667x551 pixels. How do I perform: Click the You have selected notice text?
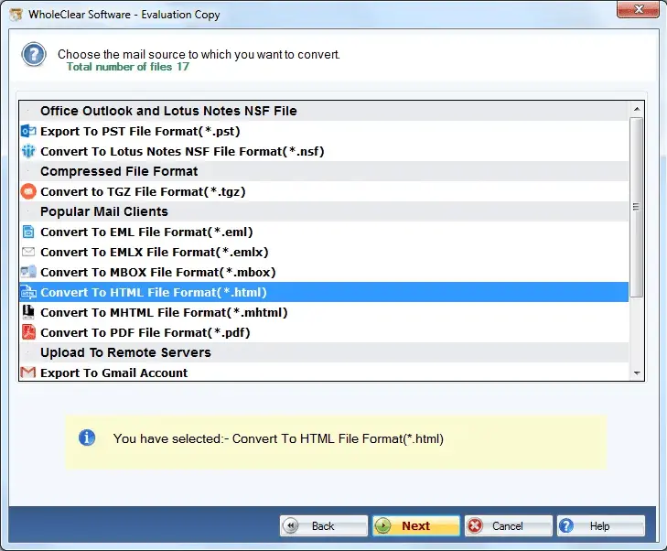(278, 438)
